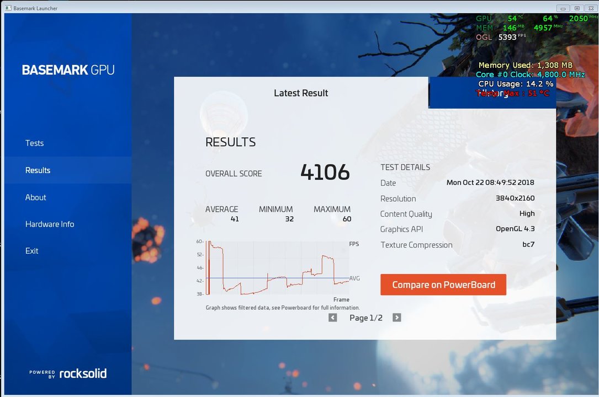Maximize the Basemark Launcher window

577,8
